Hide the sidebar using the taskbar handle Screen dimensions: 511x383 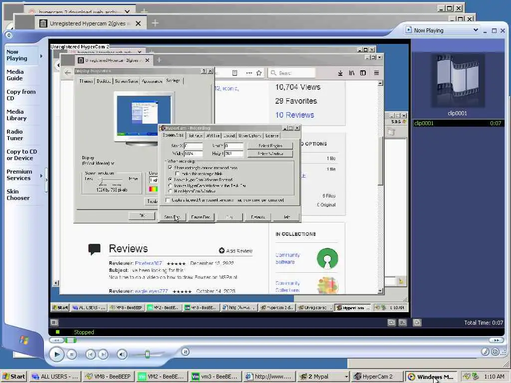click(46, 180)
